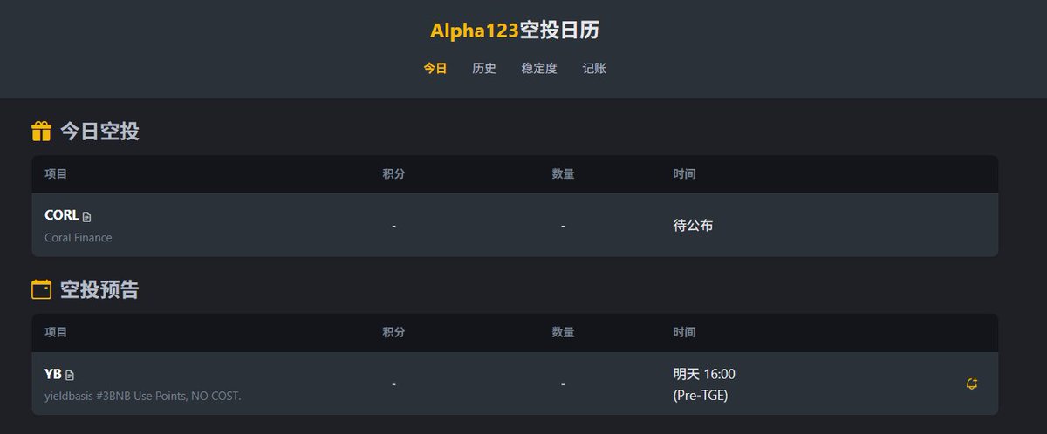This screenshot has width=1047, height=434.
Task: Set a reminder with the YB bell icon
Action: coord(971,383)
